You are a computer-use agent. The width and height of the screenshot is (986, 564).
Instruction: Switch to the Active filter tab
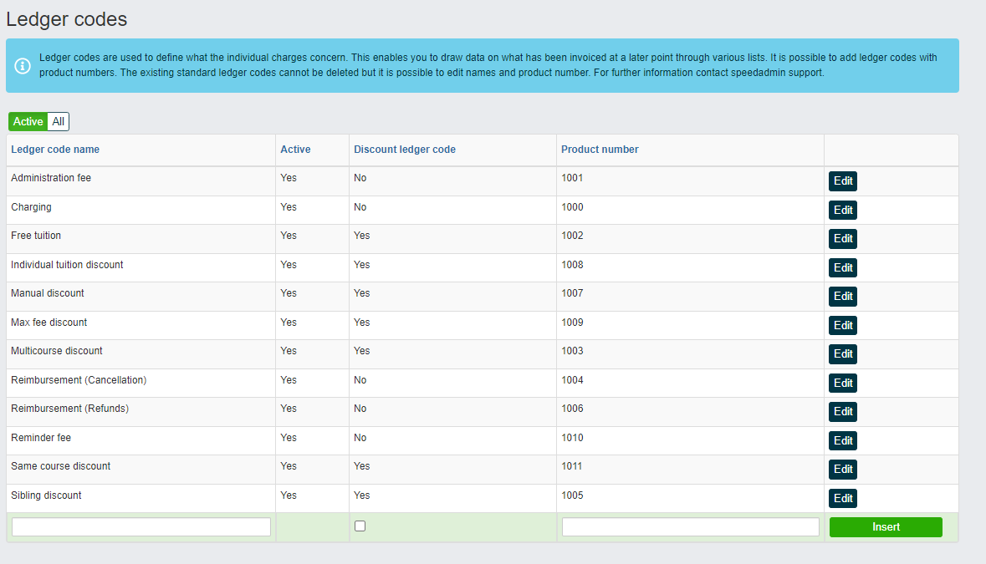click(28, 121)
